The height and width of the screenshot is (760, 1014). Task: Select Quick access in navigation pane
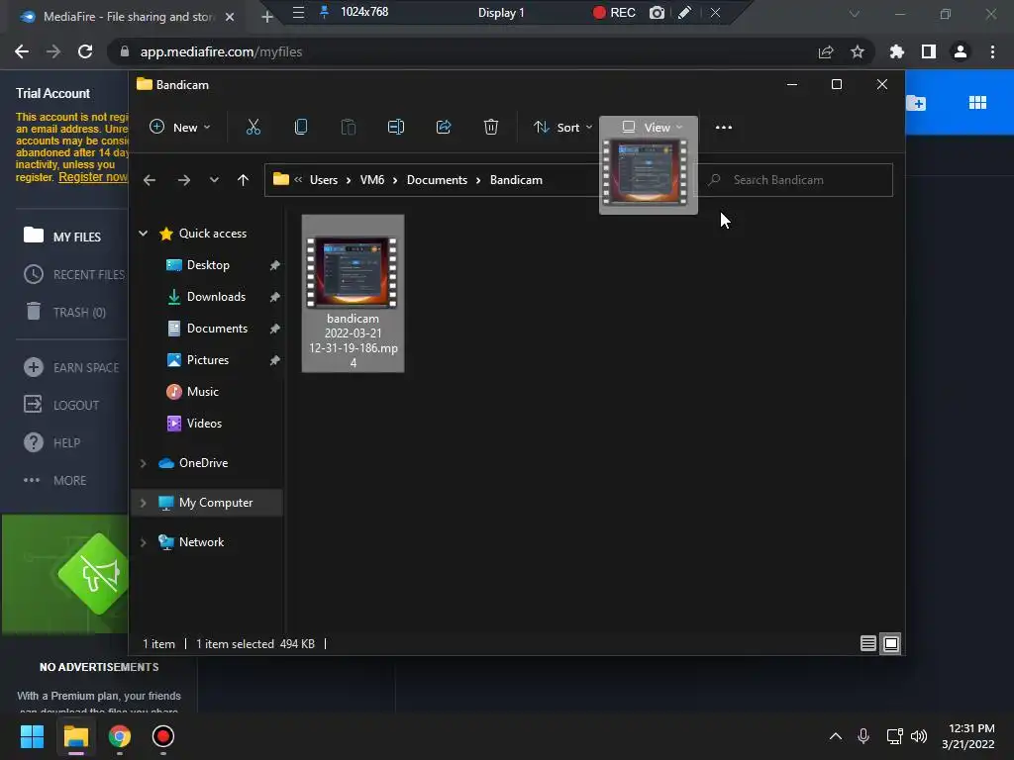coord(212,234)
